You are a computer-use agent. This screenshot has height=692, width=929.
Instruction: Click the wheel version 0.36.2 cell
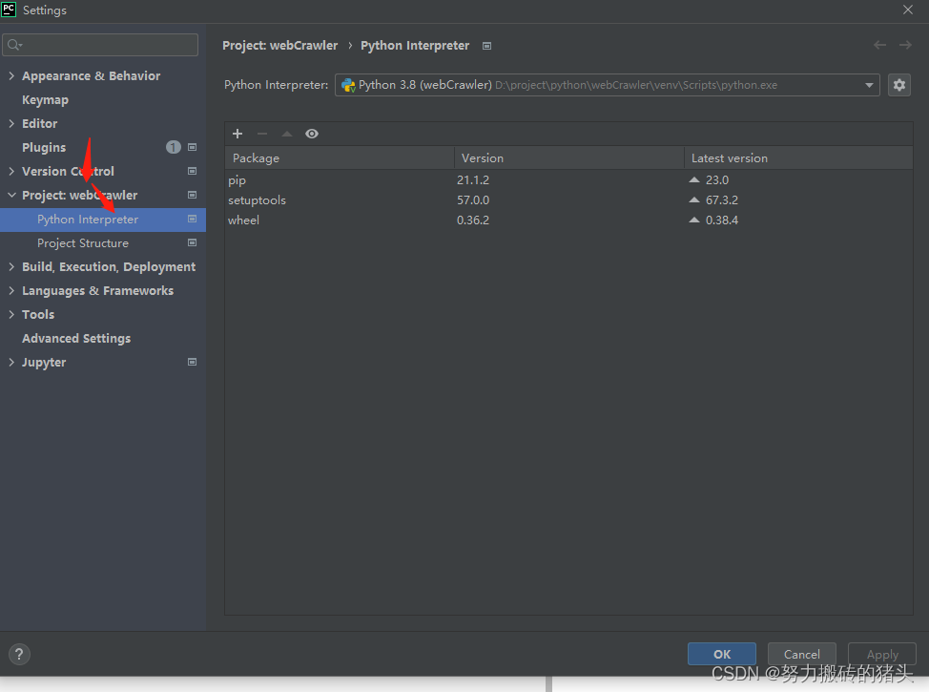tap(473, 220)
